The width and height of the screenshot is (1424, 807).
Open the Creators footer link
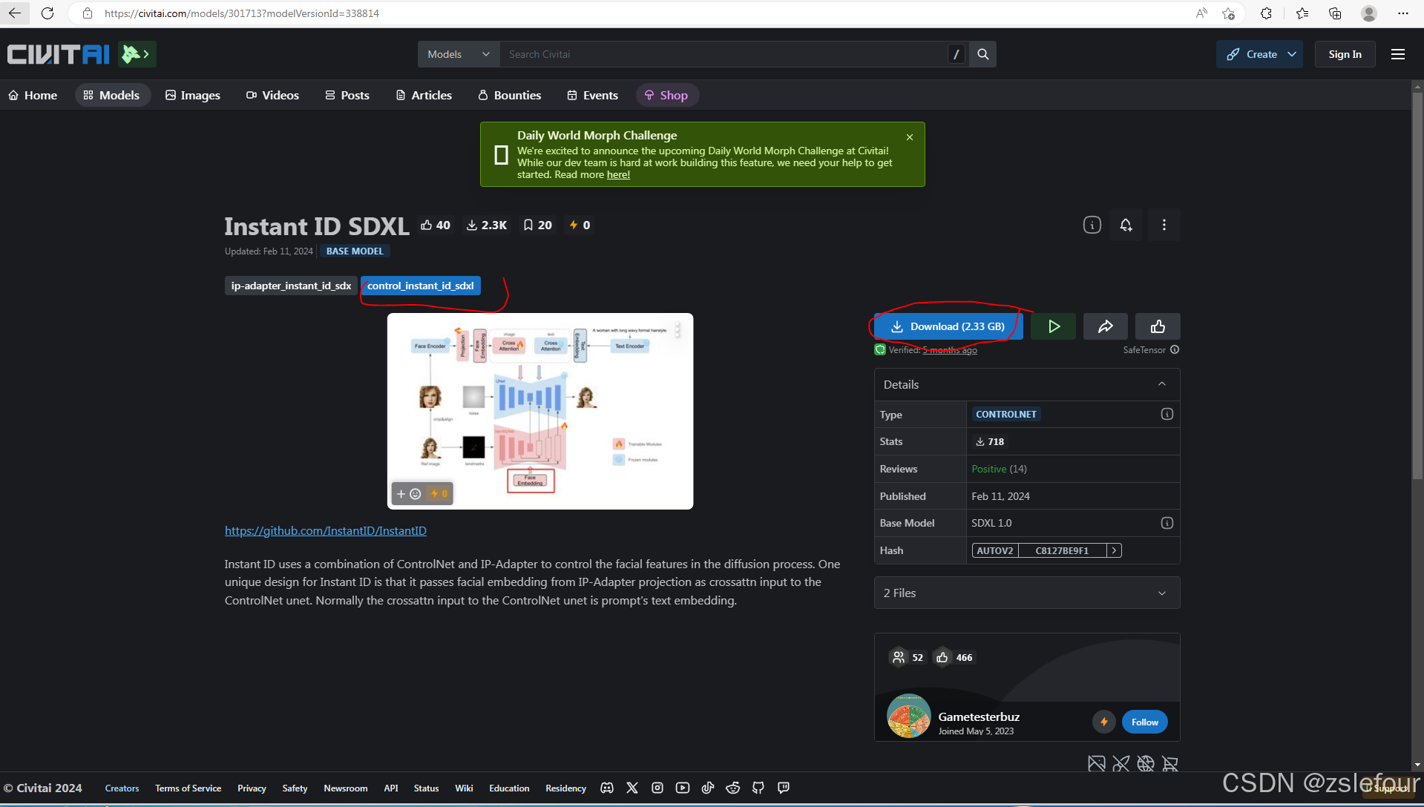coord(122,788)
